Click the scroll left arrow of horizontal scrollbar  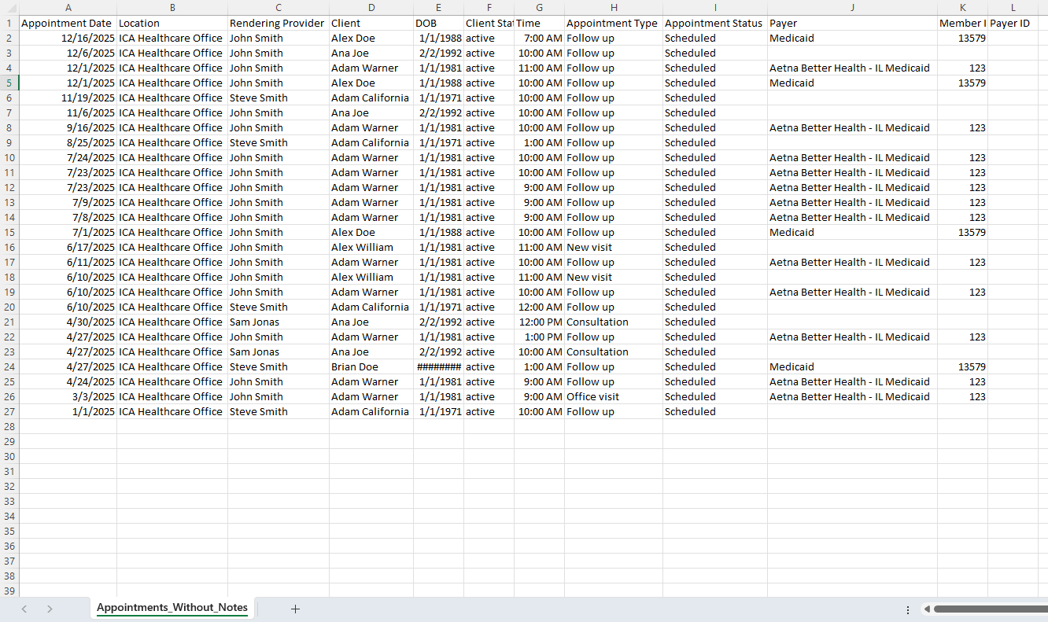tap(927, 609)
